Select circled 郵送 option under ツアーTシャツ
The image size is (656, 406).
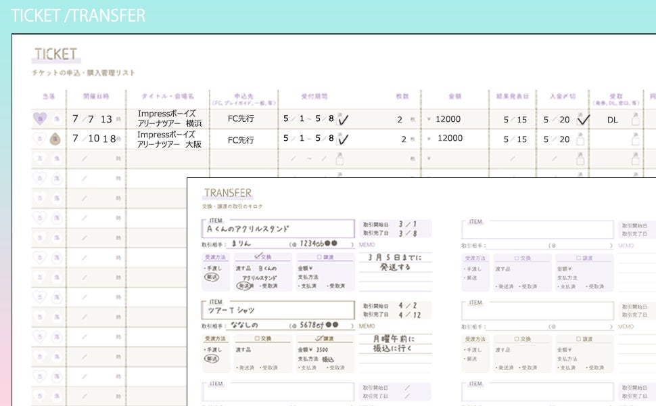(x=211, y=358)
